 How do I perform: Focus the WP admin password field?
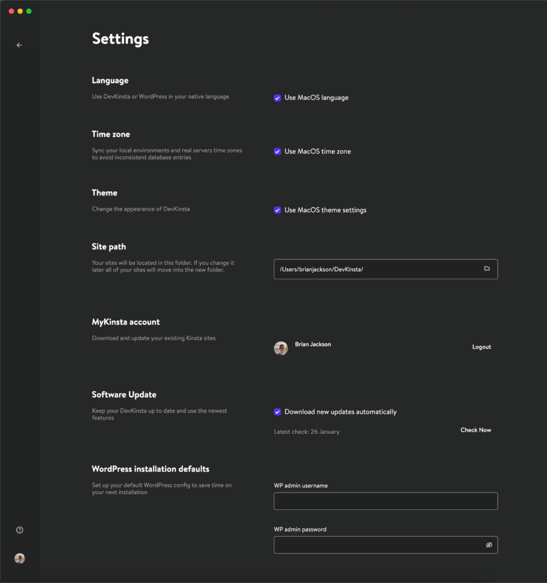click(376, 545)
